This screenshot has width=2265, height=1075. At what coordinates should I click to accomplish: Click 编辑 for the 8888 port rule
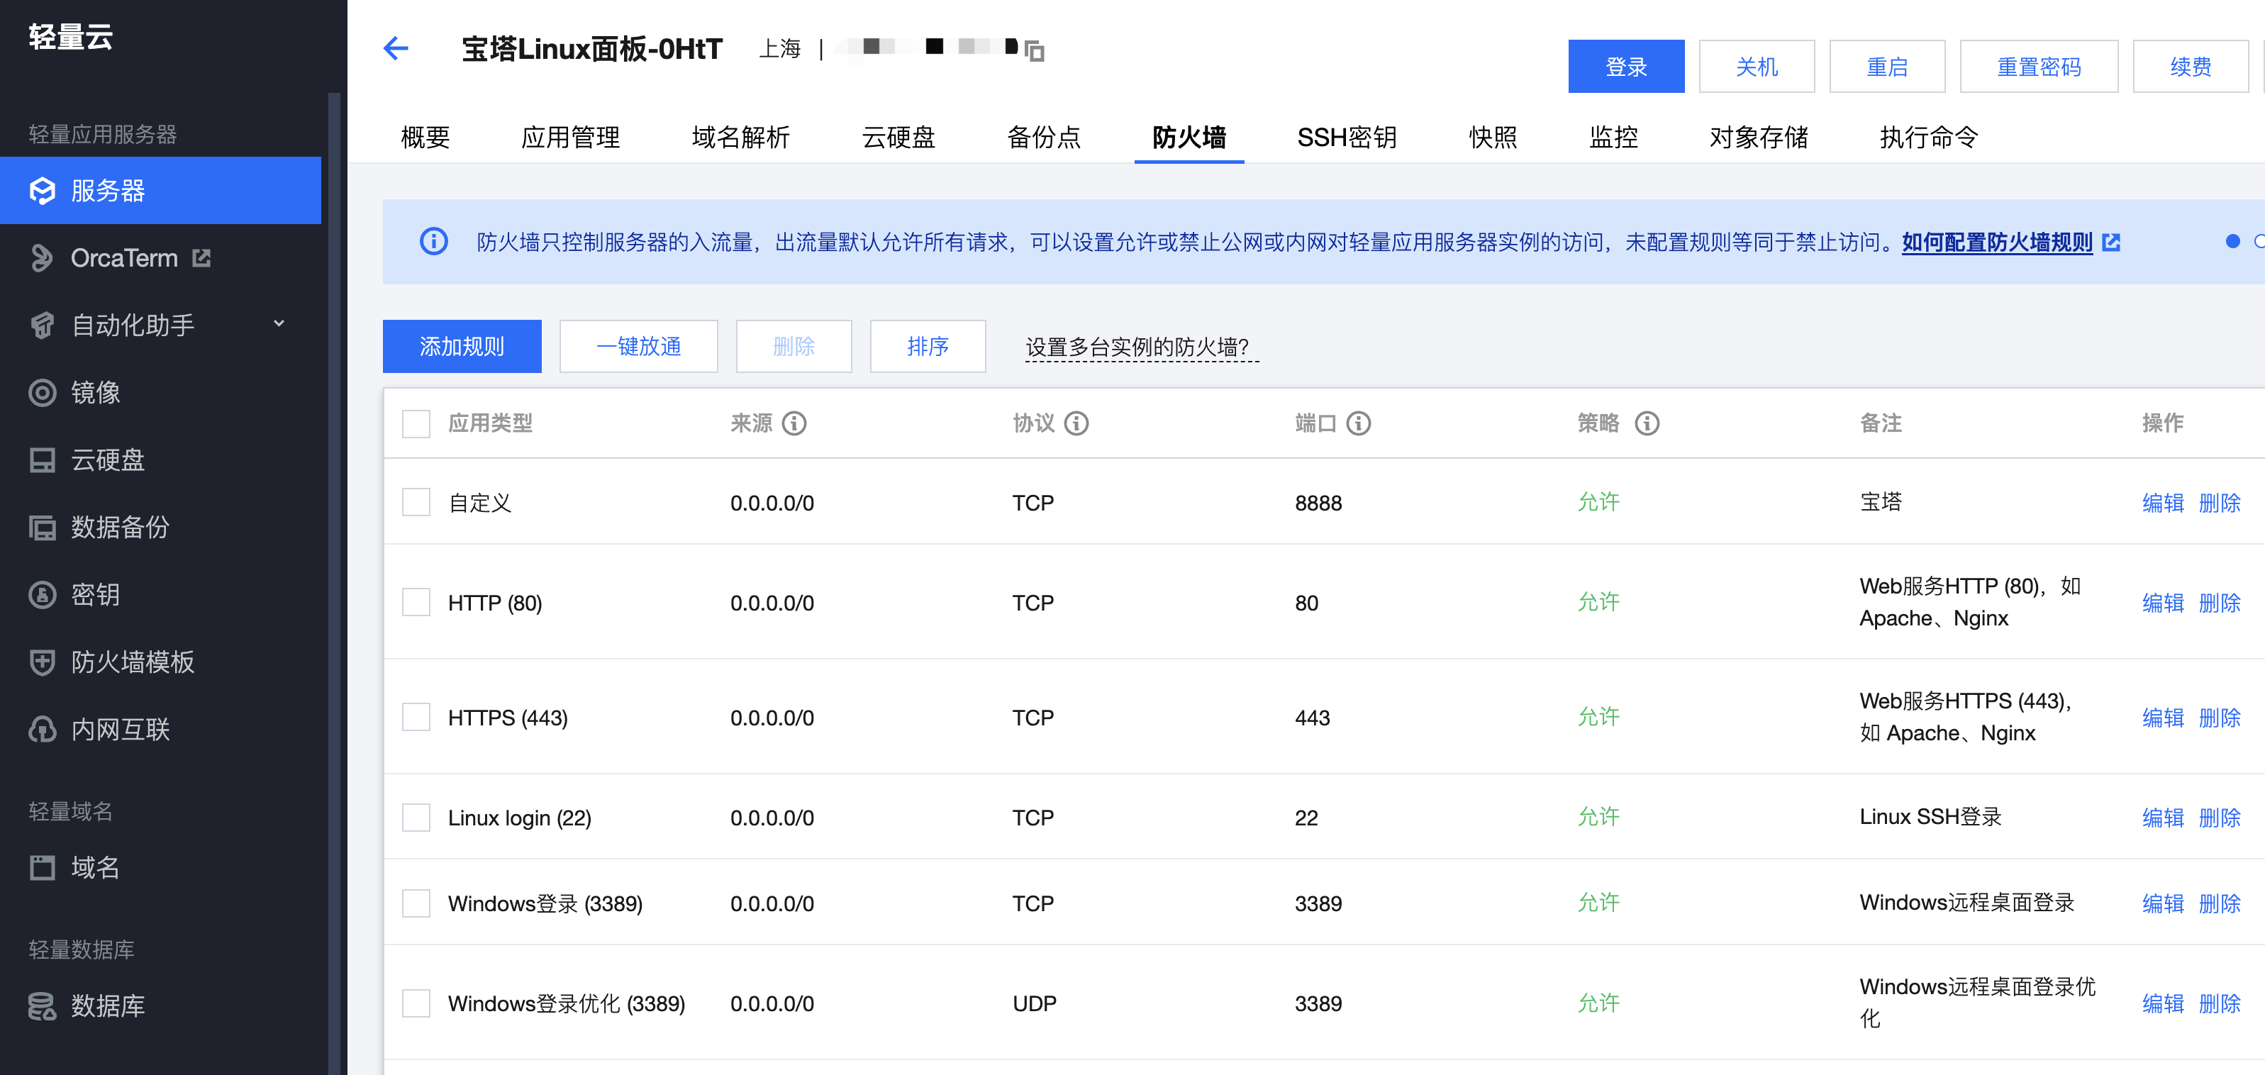click(x=2162, y=503)
